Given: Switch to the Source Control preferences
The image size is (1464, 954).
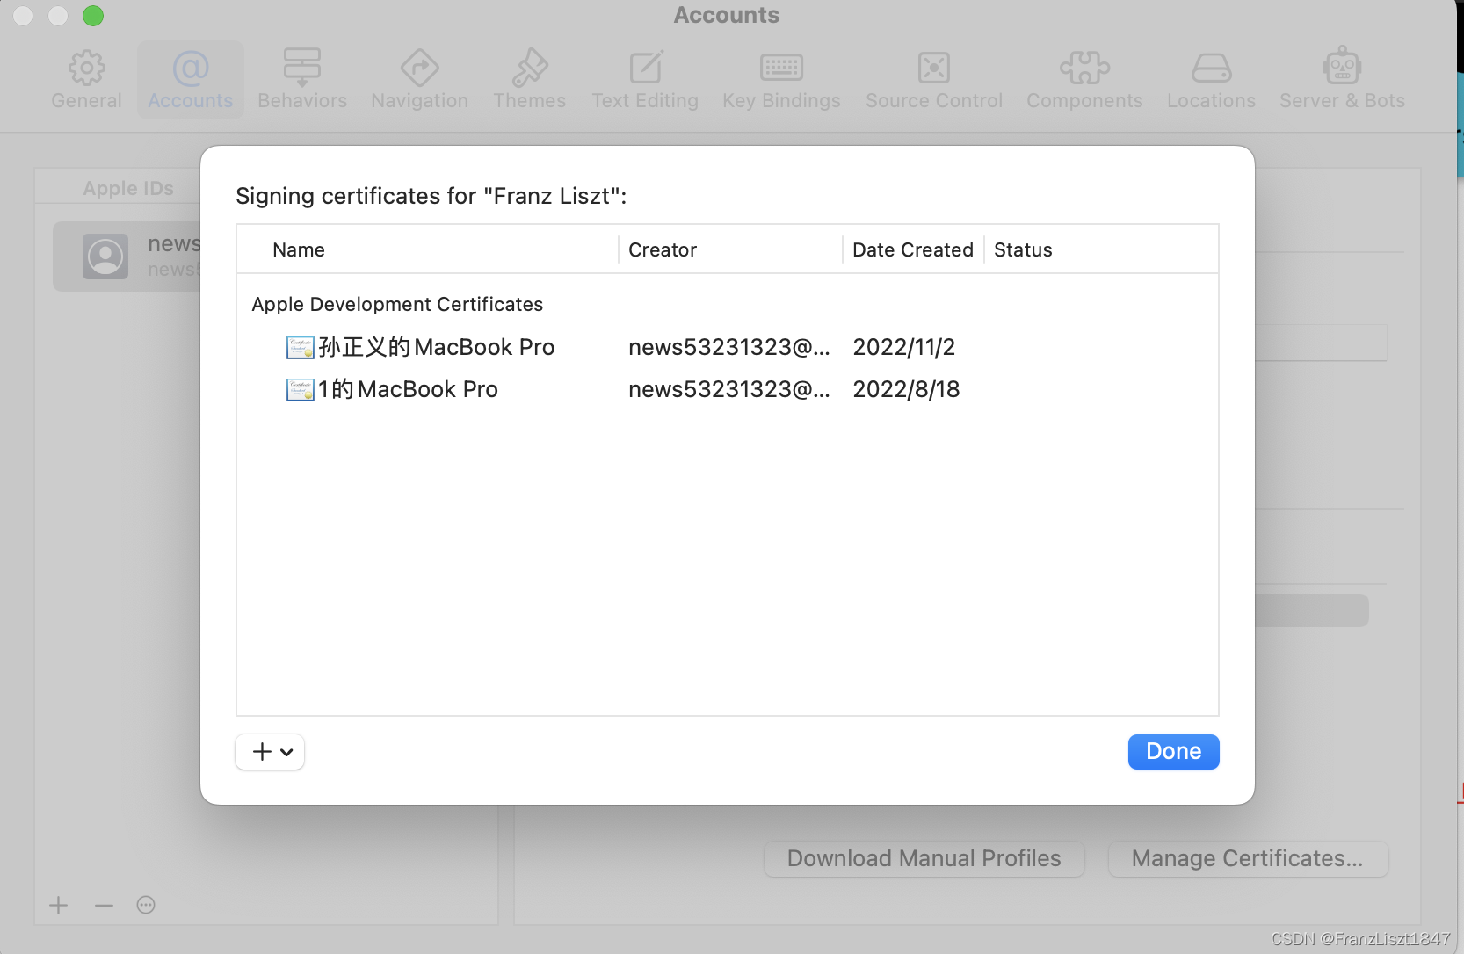Looking at the screenshot, I should click(x=934, y=80).
